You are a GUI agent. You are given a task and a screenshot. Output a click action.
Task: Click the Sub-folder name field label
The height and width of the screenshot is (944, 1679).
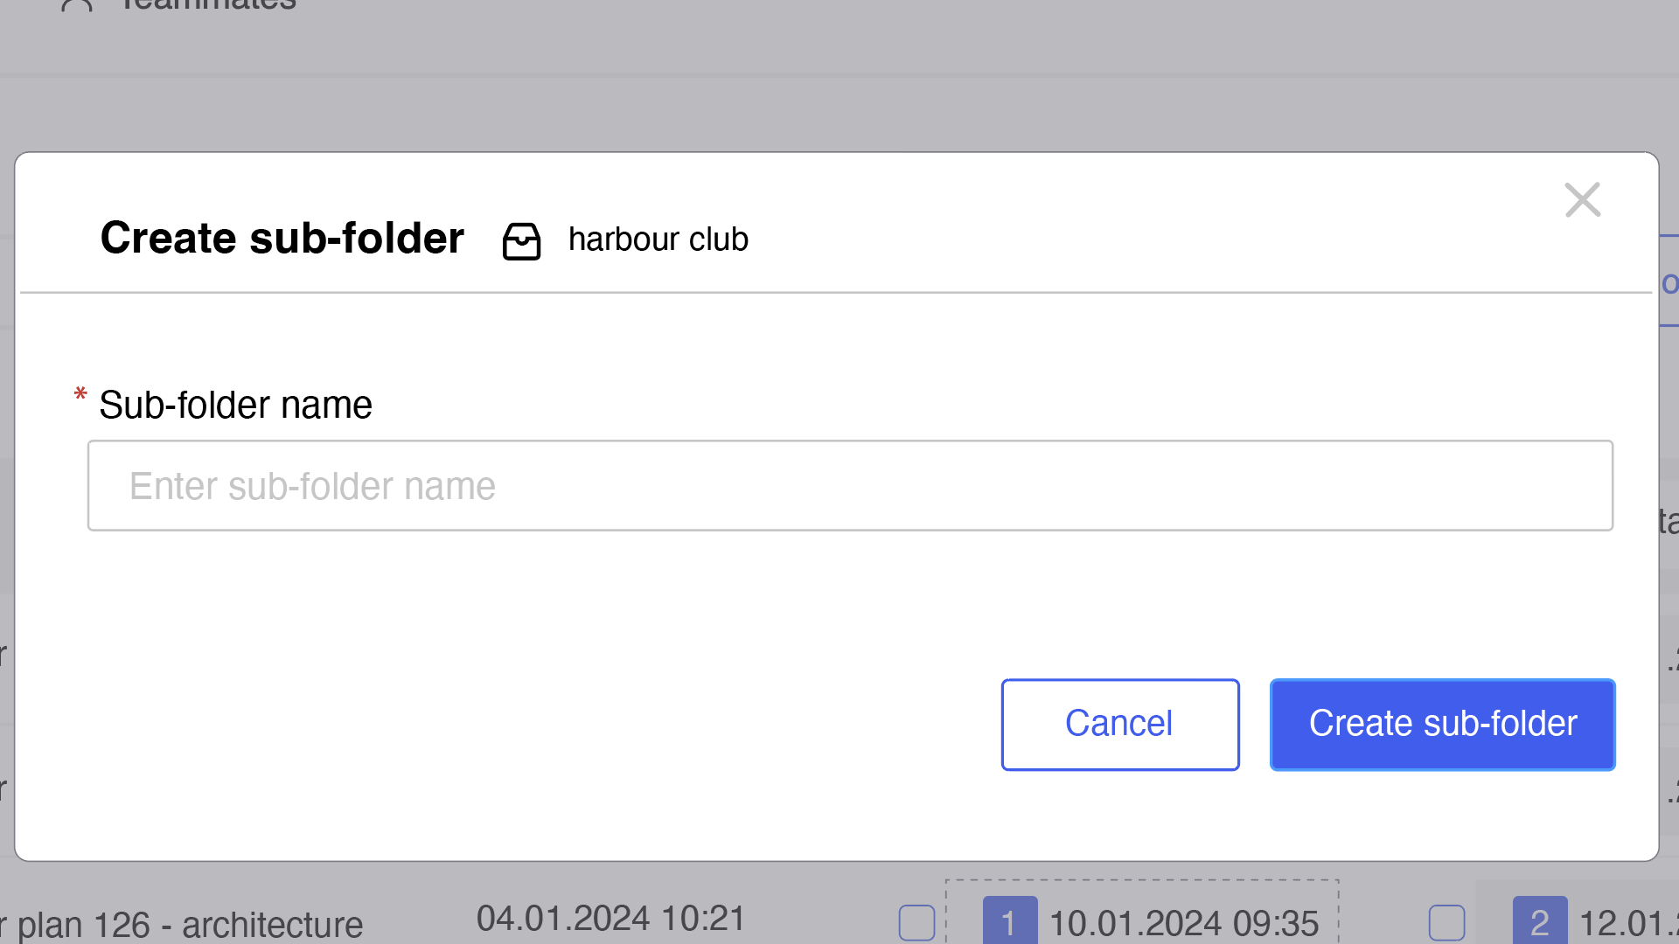[x=235, y=405]
